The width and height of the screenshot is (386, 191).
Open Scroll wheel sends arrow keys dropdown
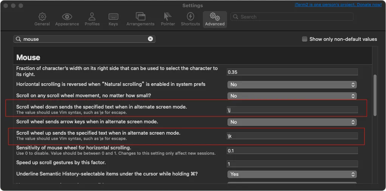tap(292, 122)
